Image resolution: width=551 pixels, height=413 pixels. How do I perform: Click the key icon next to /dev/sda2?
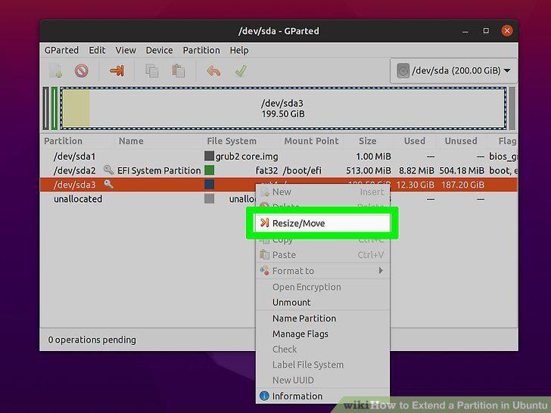pos(108,170)
